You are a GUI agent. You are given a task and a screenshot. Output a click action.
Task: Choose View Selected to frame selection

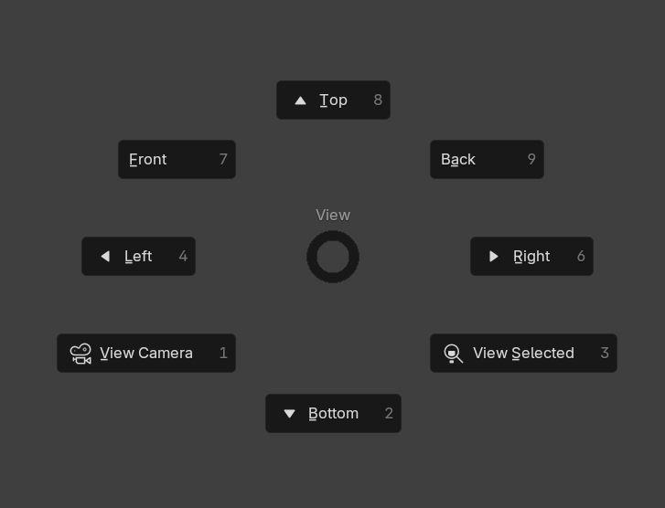tap(523, 354)
